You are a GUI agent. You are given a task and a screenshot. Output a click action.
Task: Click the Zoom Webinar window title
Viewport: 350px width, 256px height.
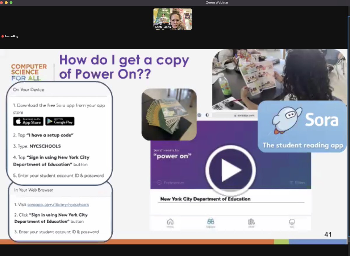[217, 3]
